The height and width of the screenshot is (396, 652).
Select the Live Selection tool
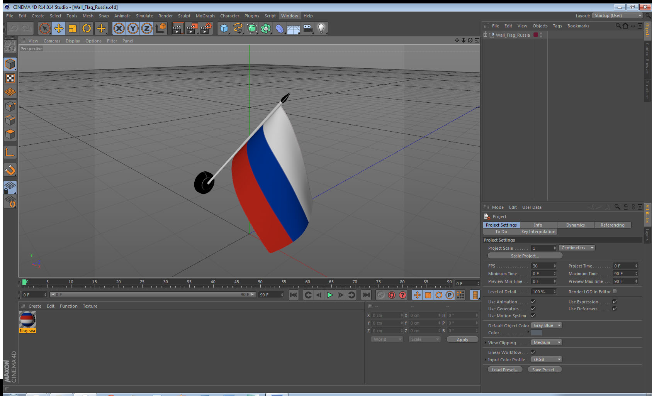click(45, 28)
